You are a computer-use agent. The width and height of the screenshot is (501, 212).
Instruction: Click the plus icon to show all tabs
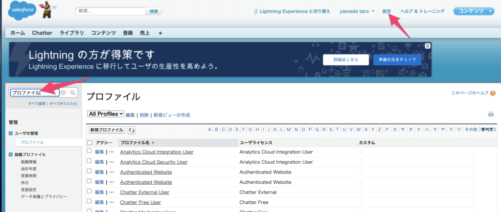click(160, 33)
